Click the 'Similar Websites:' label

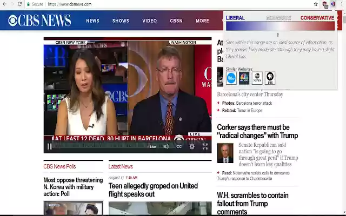click(x=239, y=69)
